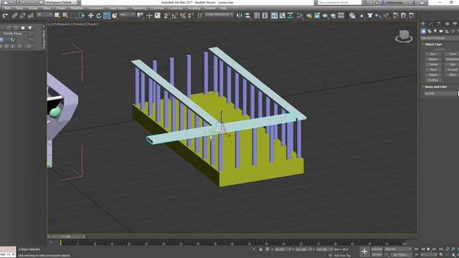Collapse the Object Type rollout
Viewport: 459px width, 258px height.
(433, 44)
